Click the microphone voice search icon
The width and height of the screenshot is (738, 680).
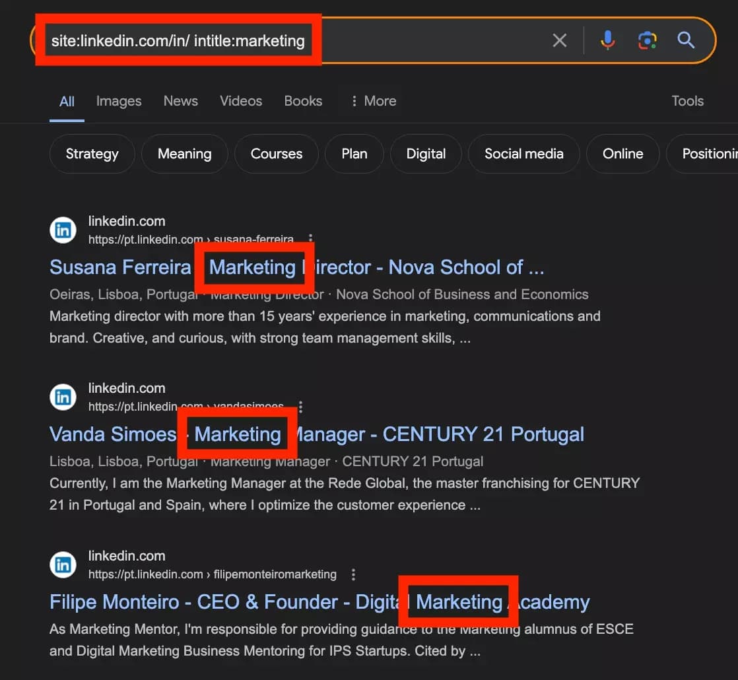tap(607, 40)
